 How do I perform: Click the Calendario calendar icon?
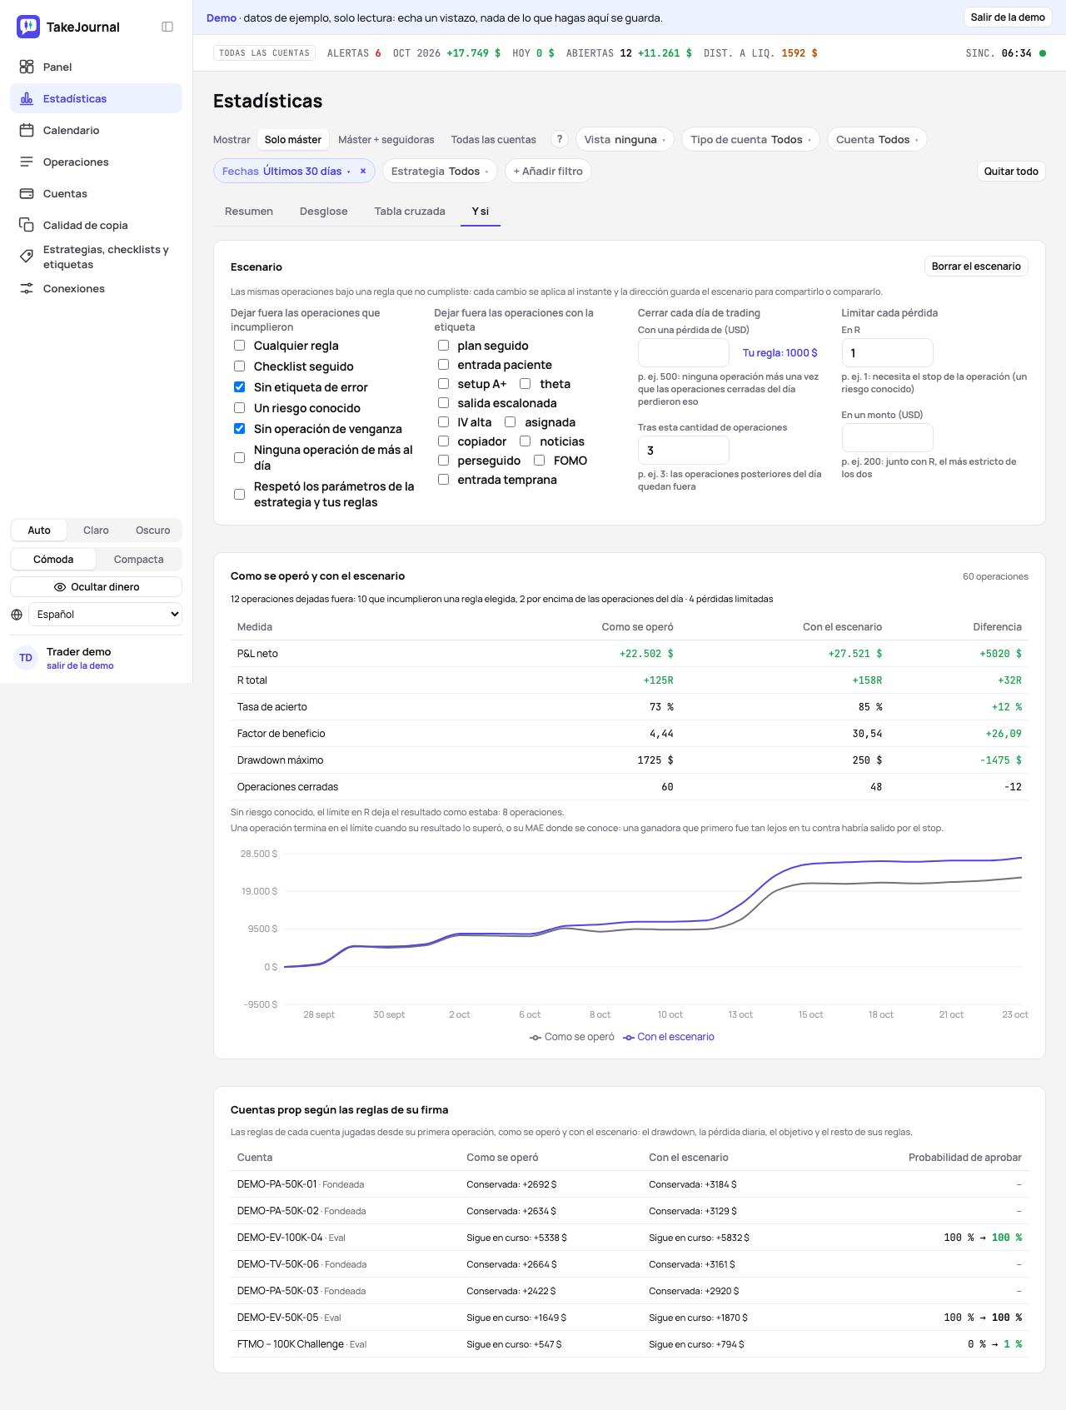pos(27,130)
